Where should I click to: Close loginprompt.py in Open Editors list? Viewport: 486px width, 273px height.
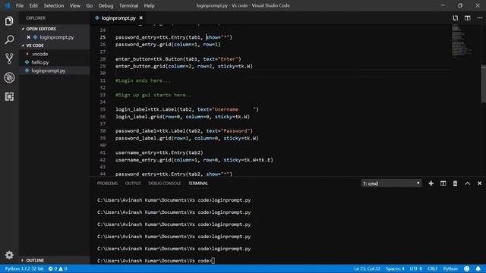(x=29, y=37)
